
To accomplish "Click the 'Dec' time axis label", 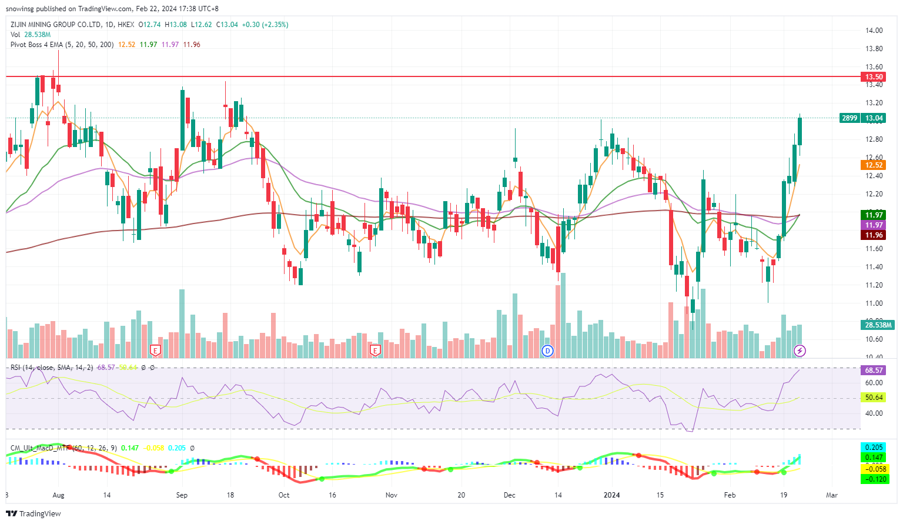I will [x=510, y=495].
